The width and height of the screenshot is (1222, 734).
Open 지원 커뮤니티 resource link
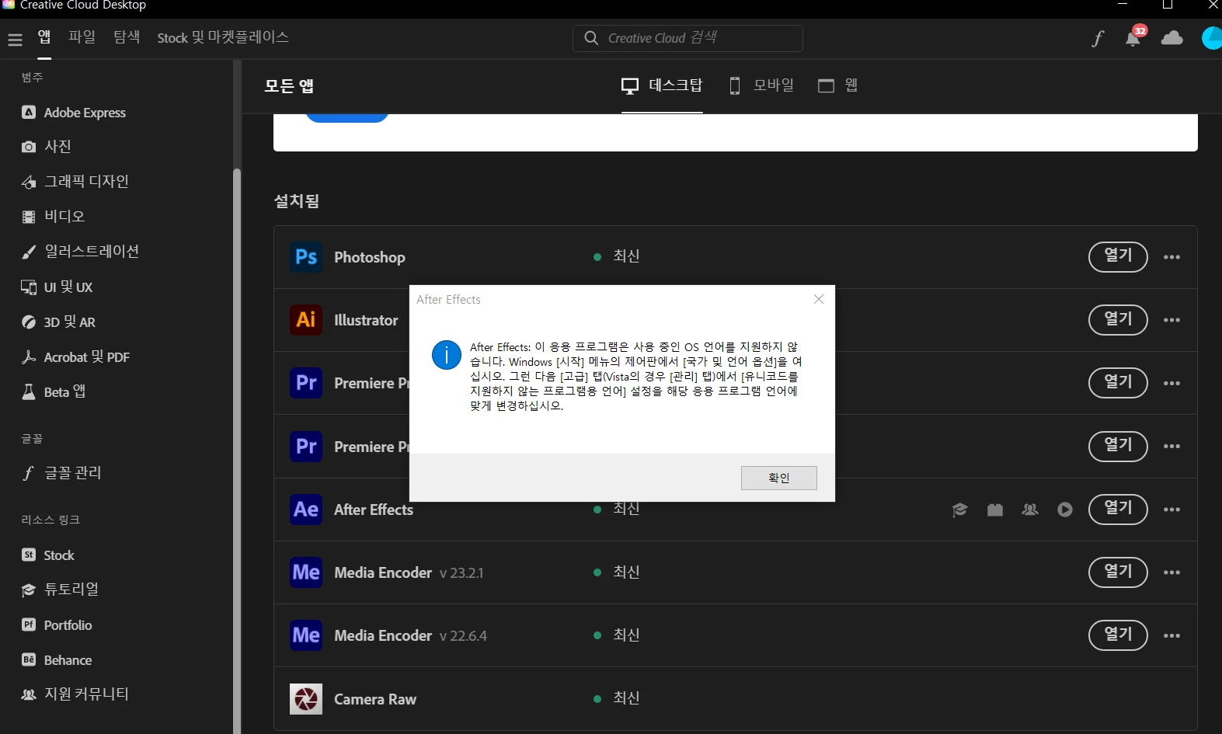pos(75,694)
